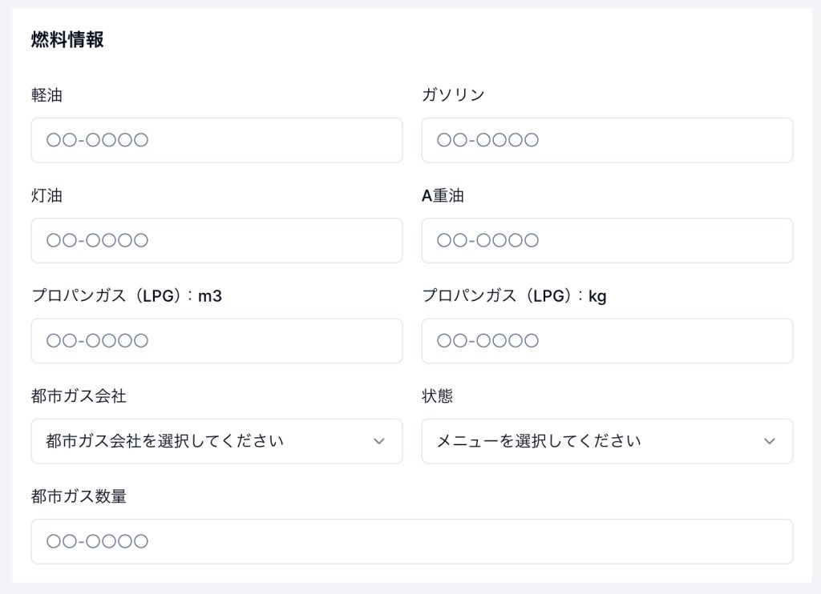The height and width of the screenshot is (594, 821).
Task: Click the プロパンガス（LPG）：kg input
Action: [607, 341]
